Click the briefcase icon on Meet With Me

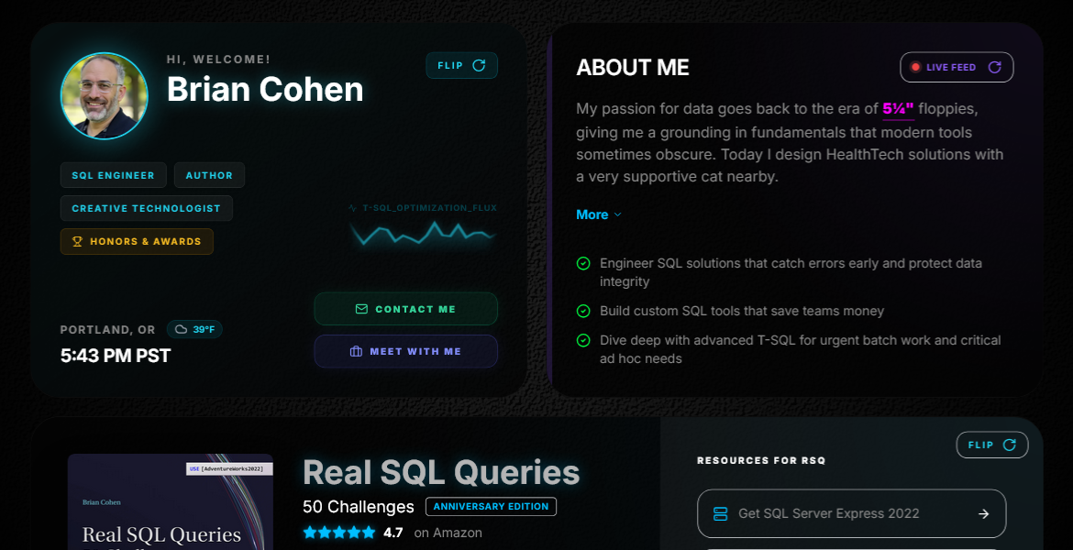(x=356, y=351)
